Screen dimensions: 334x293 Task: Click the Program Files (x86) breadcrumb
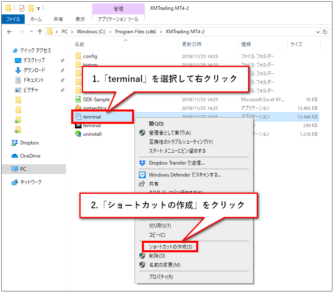tap(136, 32)
